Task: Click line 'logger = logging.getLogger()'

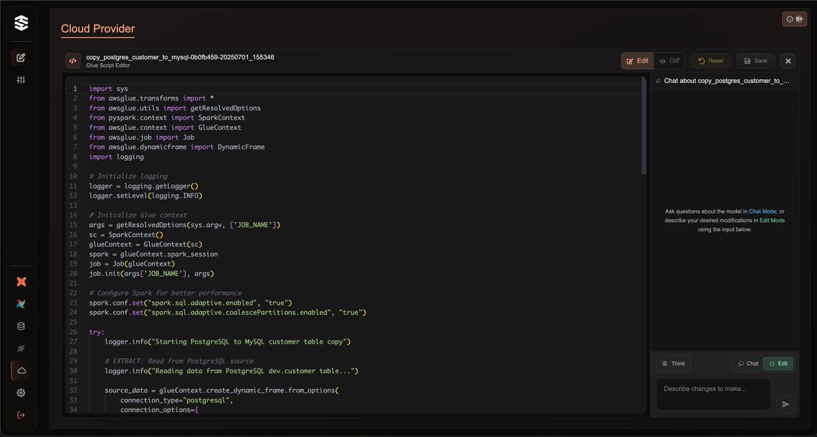Action: (x=144, y=186)
